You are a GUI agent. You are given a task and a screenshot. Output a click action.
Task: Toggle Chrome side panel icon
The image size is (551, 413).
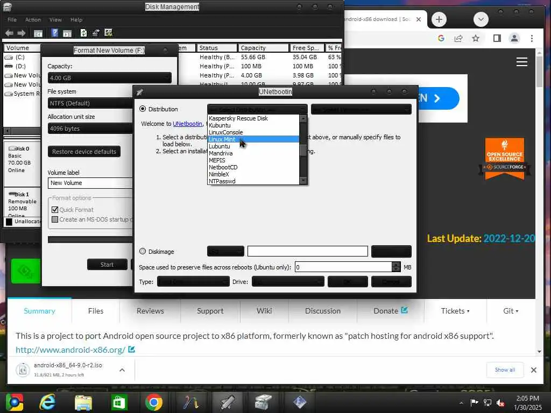click(497, 38)
